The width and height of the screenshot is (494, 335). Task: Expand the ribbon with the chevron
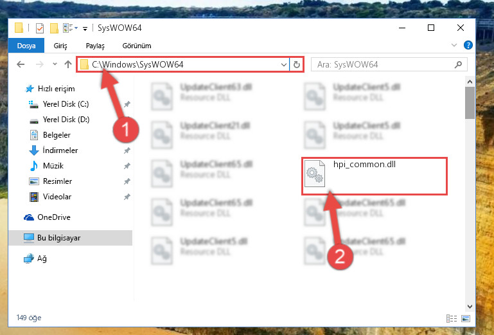pos(454,45)
